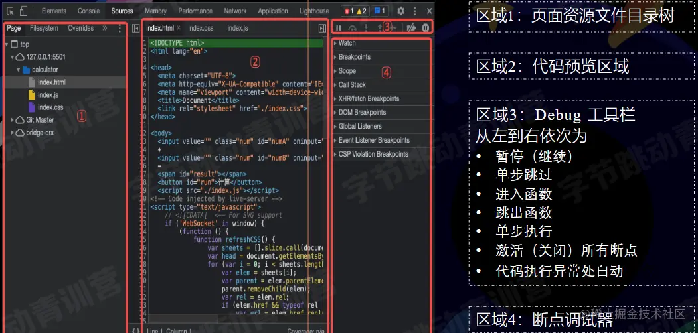Screen dimensions: 698x333
Task: Activate the inspect element picker icon
Action: click(x=11, y=11)
